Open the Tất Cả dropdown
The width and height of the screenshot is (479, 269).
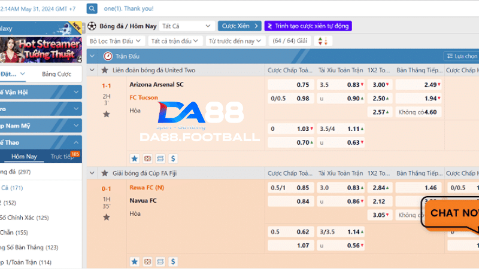pyautogui.click(x=187, y=26)
